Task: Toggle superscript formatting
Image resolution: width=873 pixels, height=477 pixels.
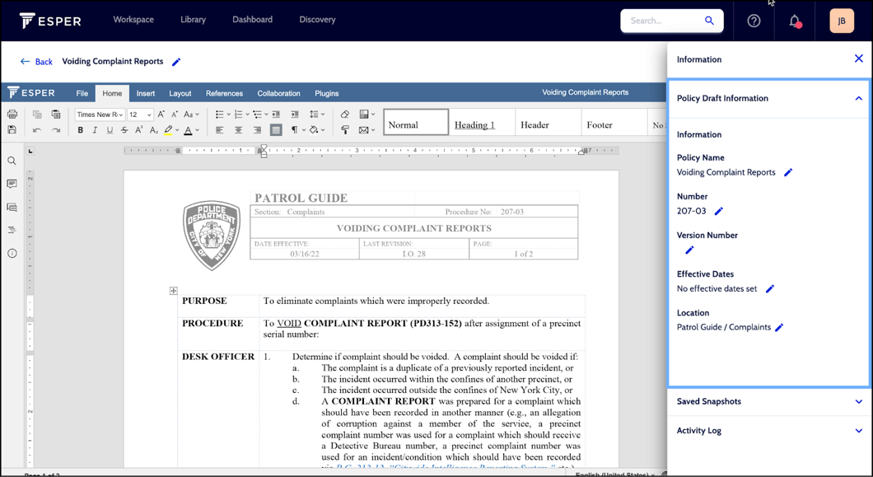Action: tap(139, 130)
